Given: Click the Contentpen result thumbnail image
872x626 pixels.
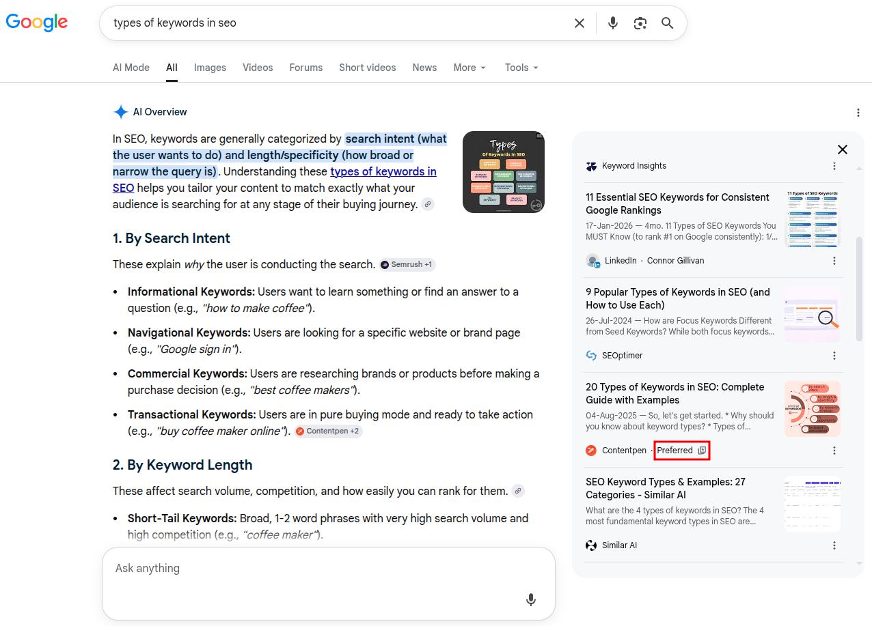Looking at the screenshot, I should coord(813,409).
